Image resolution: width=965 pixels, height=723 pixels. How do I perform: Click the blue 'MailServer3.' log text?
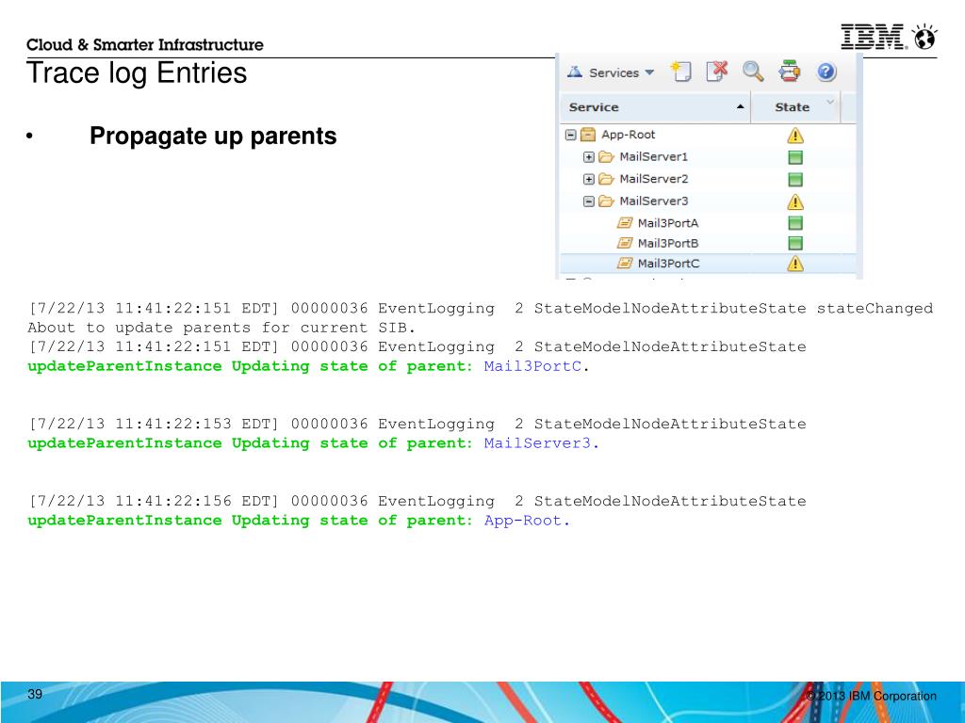542,443
